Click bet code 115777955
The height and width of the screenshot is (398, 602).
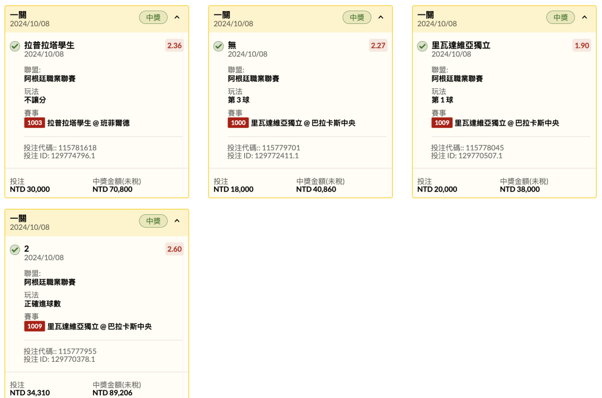point(77,351)
